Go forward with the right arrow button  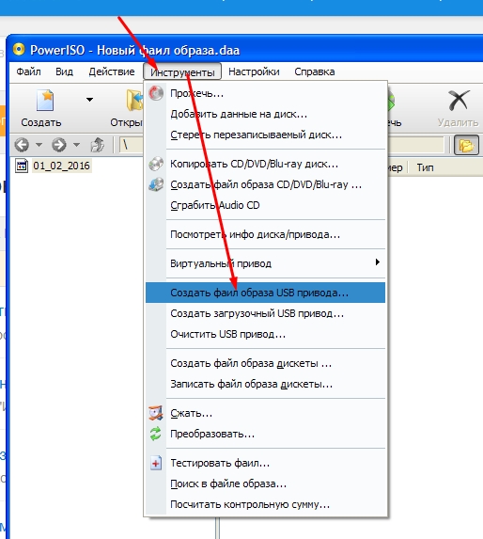(59, 145)
